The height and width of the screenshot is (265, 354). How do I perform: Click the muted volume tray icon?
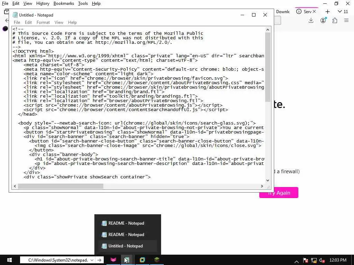[322, 260]
